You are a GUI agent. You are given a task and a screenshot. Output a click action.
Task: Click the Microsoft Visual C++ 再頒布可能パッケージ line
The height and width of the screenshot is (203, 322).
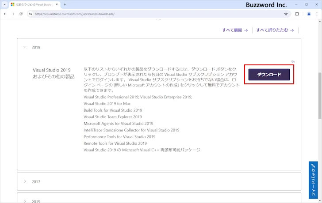[142, 150]
